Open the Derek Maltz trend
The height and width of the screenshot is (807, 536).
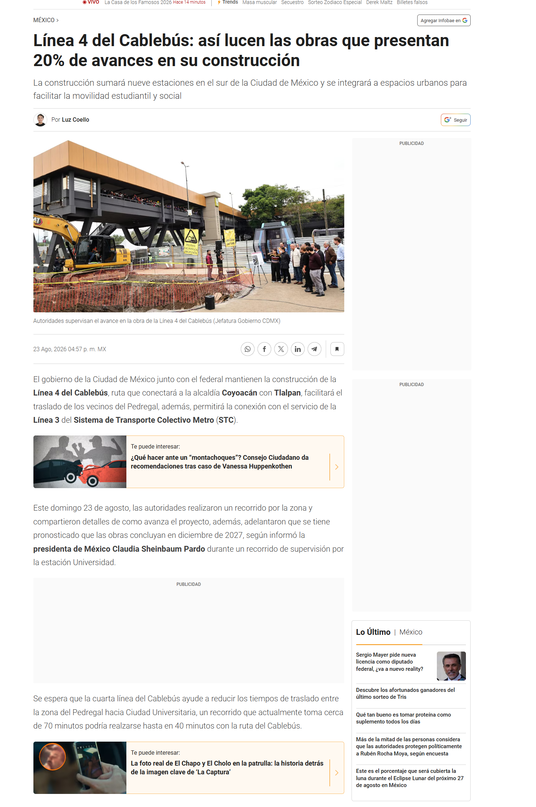tap(379, 2)
